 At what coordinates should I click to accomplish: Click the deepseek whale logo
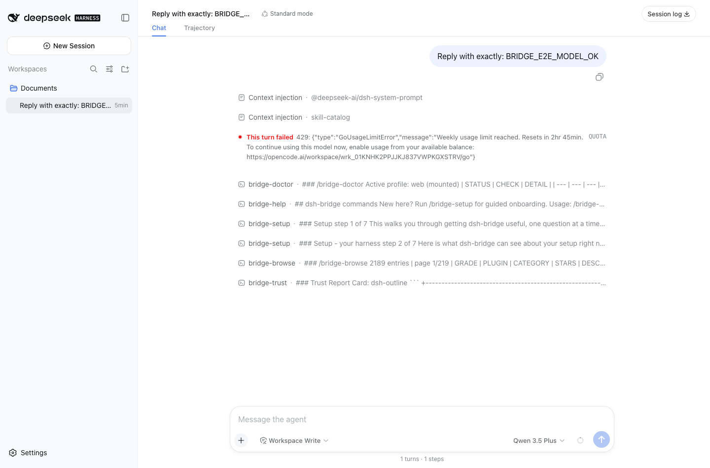pyautogui.click(x=14, y=18)
